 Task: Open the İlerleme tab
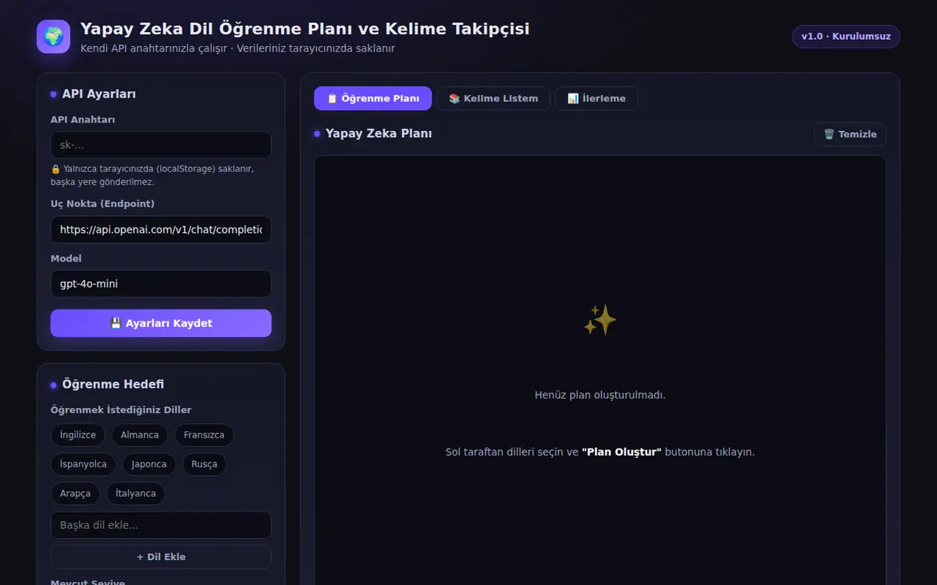point(597,98)
